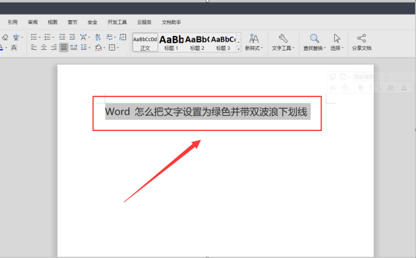Open the shading color dropdown arrow
The width and height of the screenshot is (416, 258).
104,48
